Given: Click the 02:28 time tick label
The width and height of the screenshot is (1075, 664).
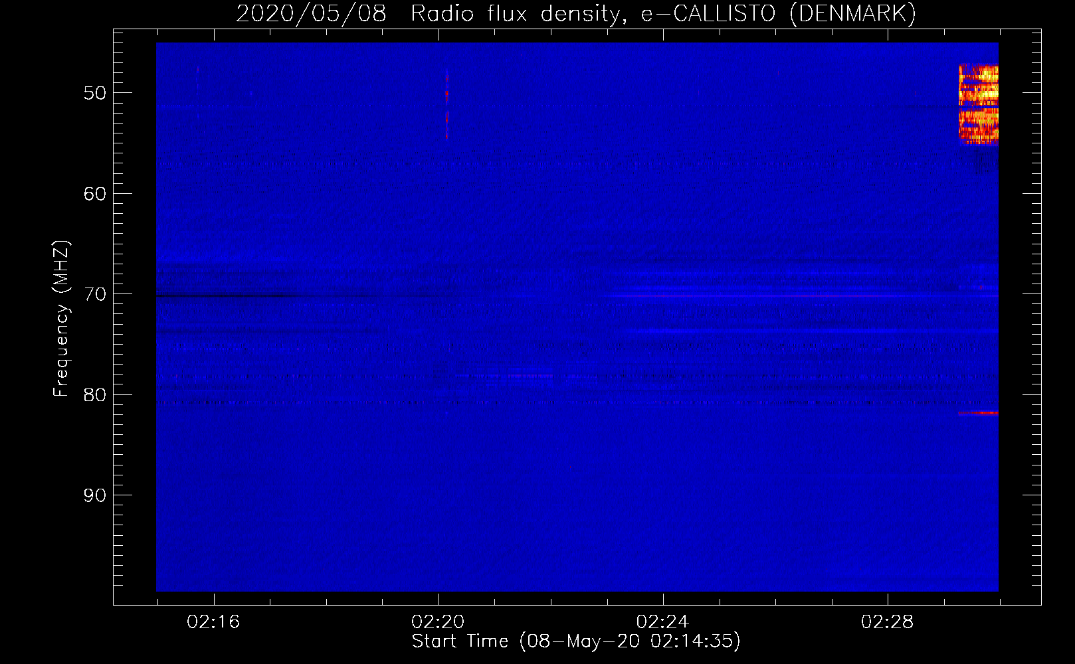Looking at the screenshot, I should pyautogui.click(x=887, y=622).
